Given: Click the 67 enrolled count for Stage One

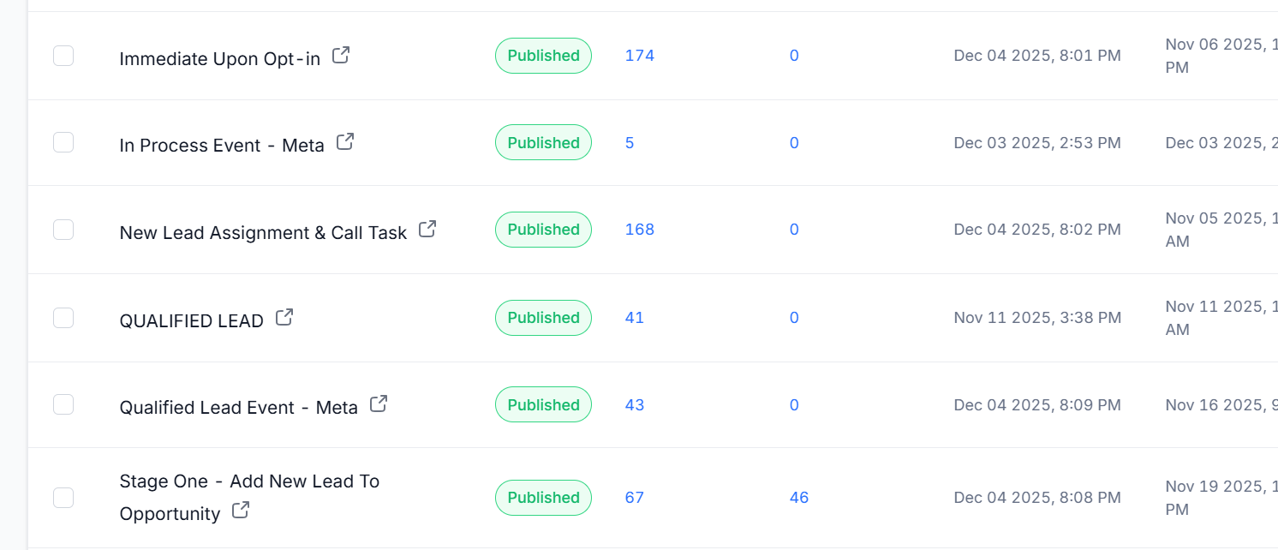Looking at the screenshot, I should (x=634, y=498).
